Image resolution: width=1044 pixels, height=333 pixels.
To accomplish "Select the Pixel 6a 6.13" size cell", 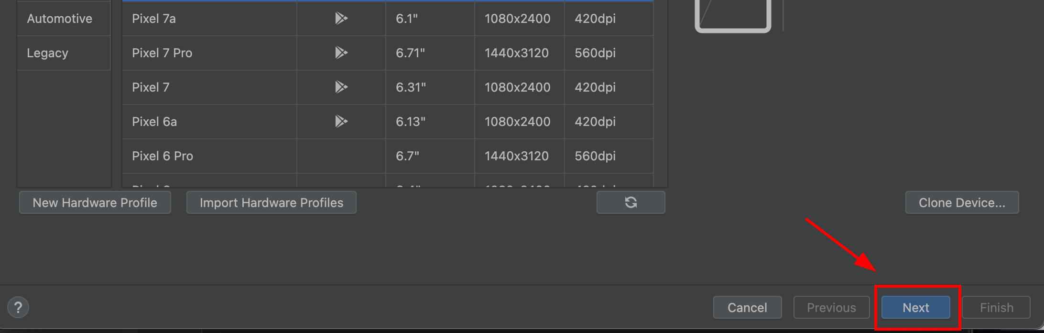I will [411, 122].
